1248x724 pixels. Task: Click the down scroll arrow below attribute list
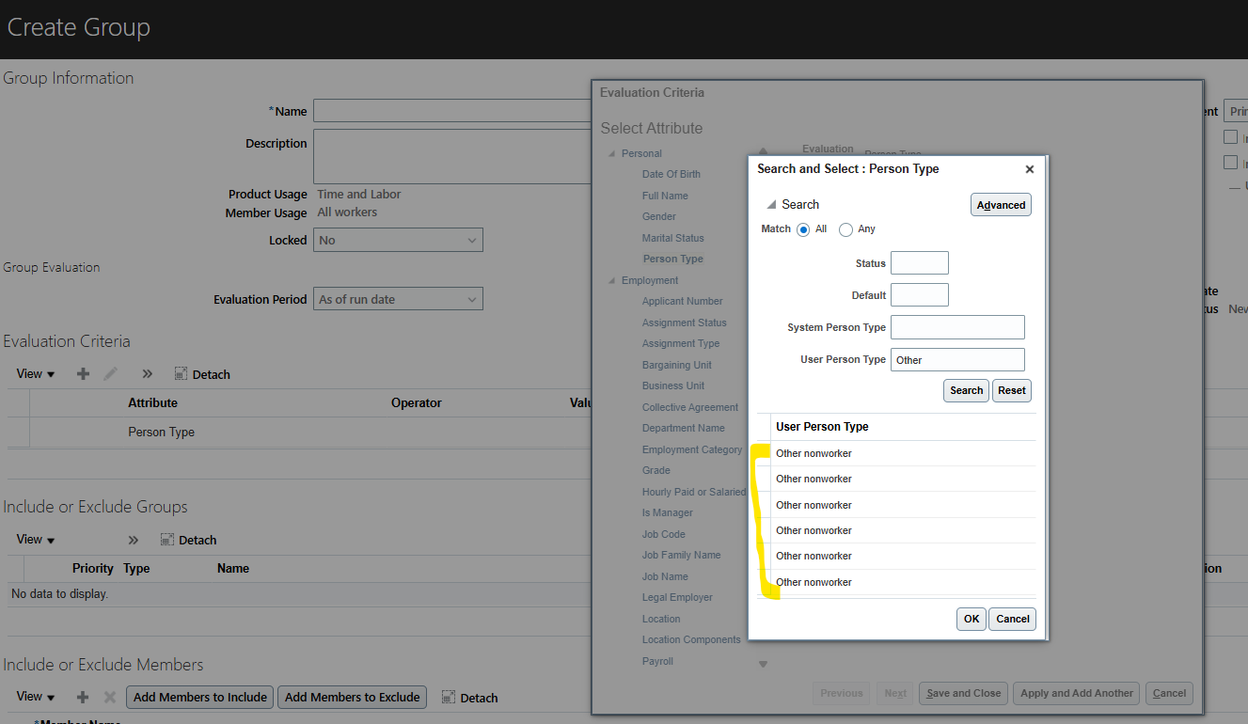pyautogui.click(x=764, y=665)
